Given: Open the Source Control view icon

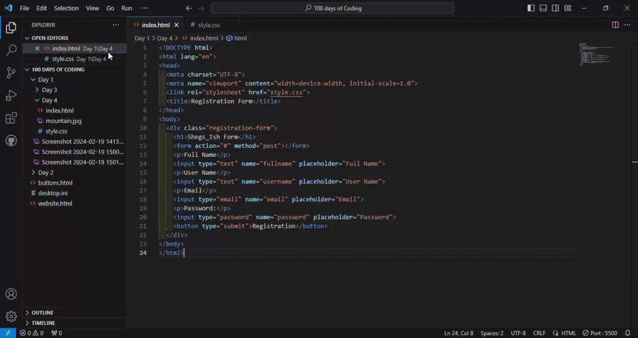Looking at the screenshot, I should pos(11,73).
